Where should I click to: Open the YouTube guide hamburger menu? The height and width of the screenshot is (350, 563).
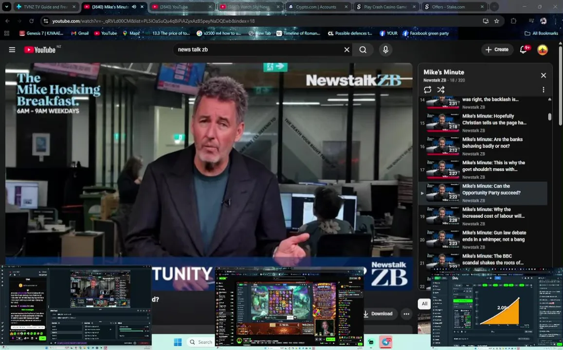click(12, 50)
